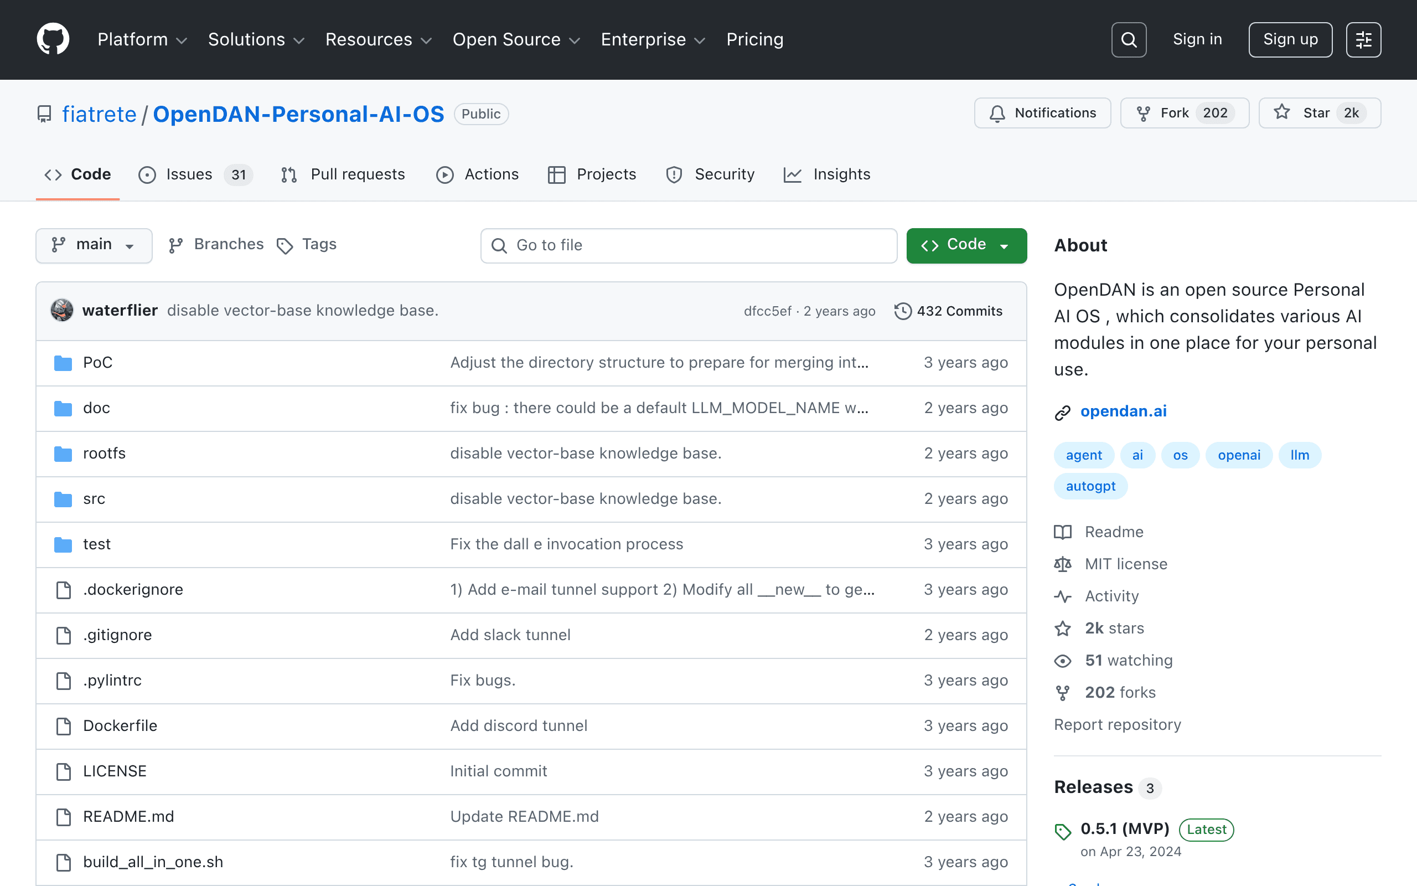
Task: Open the Branches link
Action: coord(216,244)
